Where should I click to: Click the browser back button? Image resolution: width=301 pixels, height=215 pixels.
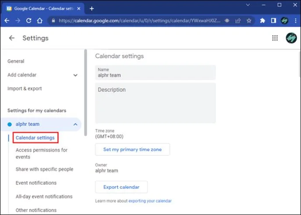point(7,20)
